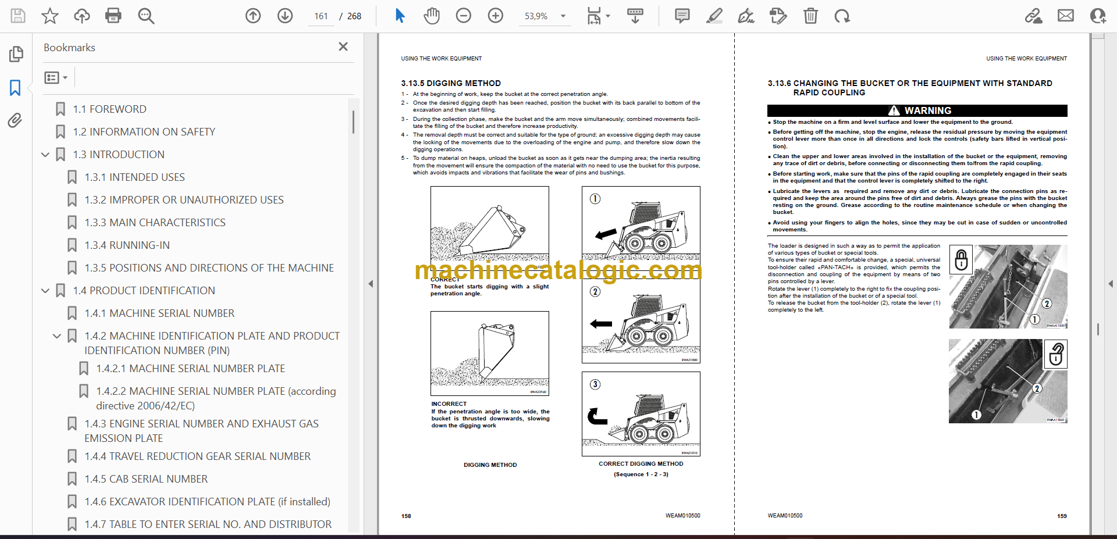This screenshot has width=1117, height=539.
Task: Select 1.4.5 CAB SERIAL NUMBER bookmark
Action: [x=146, y=479]
